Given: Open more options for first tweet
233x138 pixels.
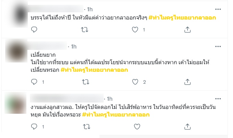Looking at the screenshot, I should (218, 9).
